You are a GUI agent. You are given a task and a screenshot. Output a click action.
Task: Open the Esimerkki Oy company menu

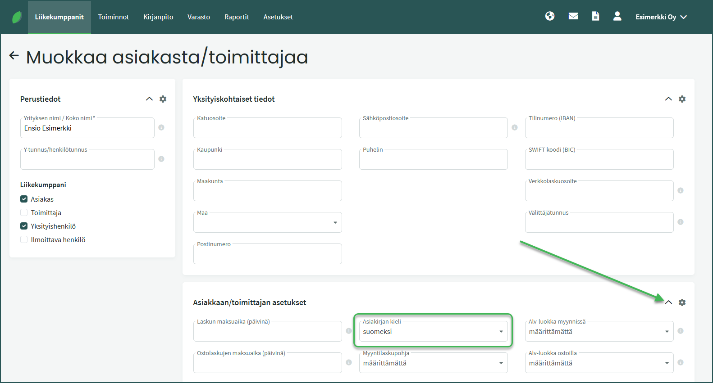661,17
